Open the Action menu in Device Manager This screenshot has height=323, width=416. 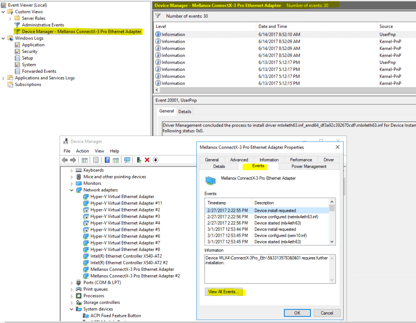coord(82,151)
